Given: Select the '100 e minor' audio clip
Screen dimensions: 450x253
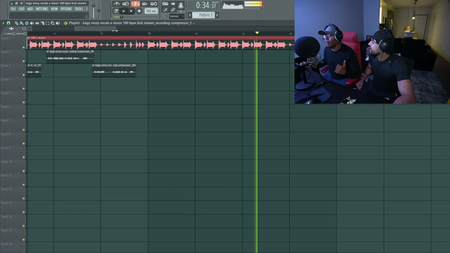Looking at the screenshot, I should [161, 43].
